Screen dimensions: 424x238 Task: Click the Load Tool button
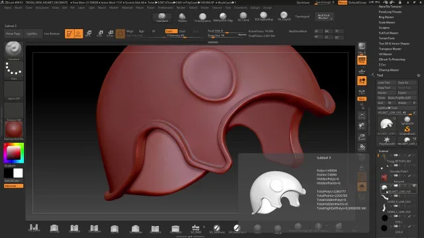click(x=387, y=83)
